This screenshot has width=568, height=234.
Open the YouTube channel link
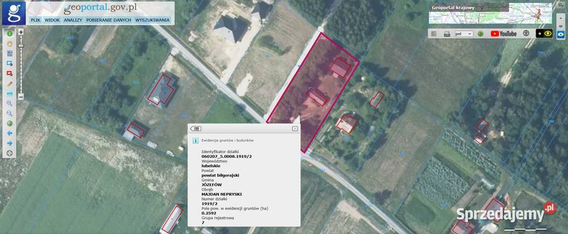pyautogui.click(x=504, y=34)
